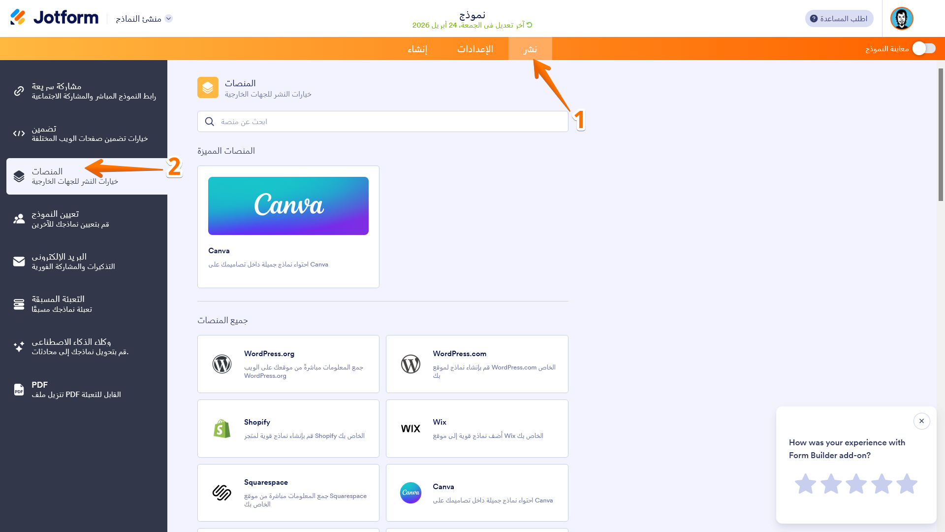The width and height of the screenshot is (945, 532).
Task: Click the المنصات المميزة heading
Action: 226,151
